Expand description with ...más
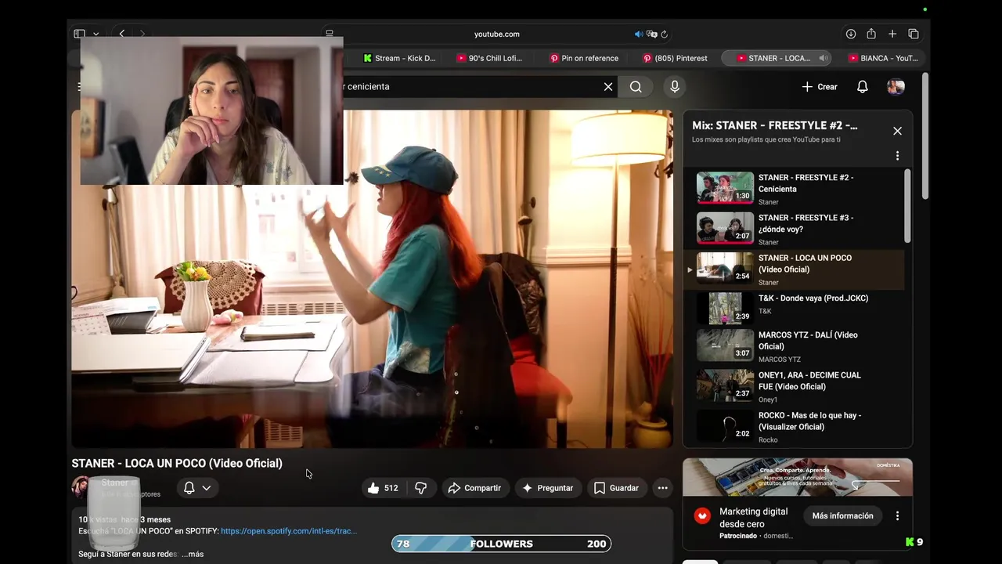This screenshot has width=1002, height=564. (x=193, y=554)
